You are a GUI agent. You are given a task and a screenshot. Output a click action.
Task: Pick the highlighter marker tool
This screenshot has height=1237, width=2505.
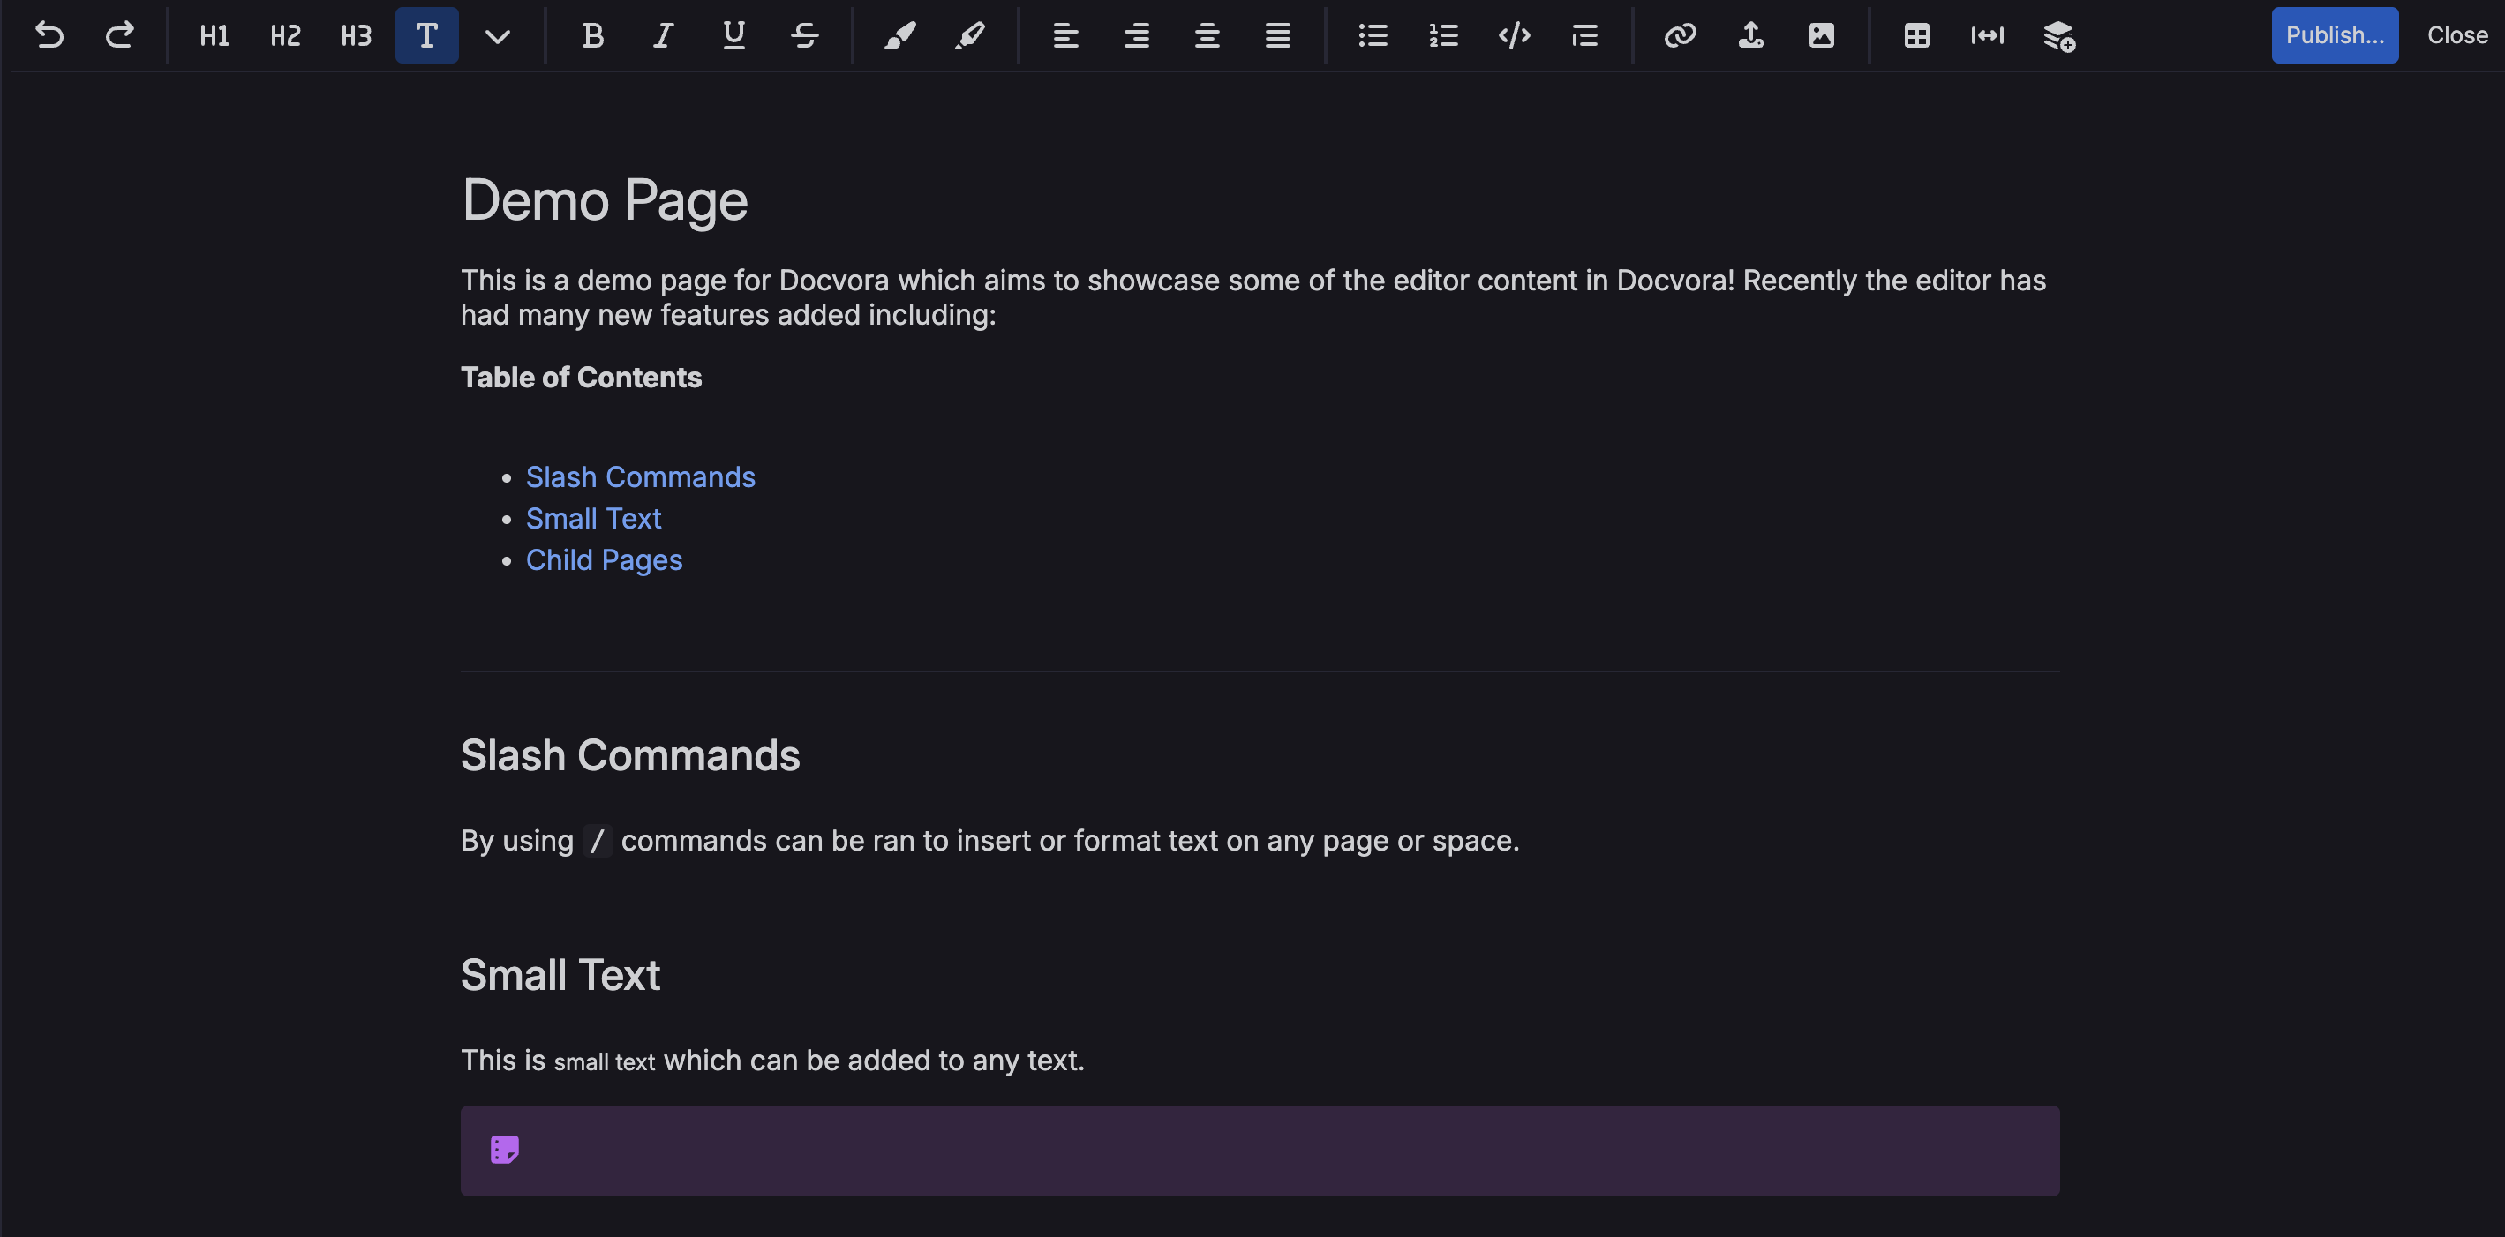(971, 36)
